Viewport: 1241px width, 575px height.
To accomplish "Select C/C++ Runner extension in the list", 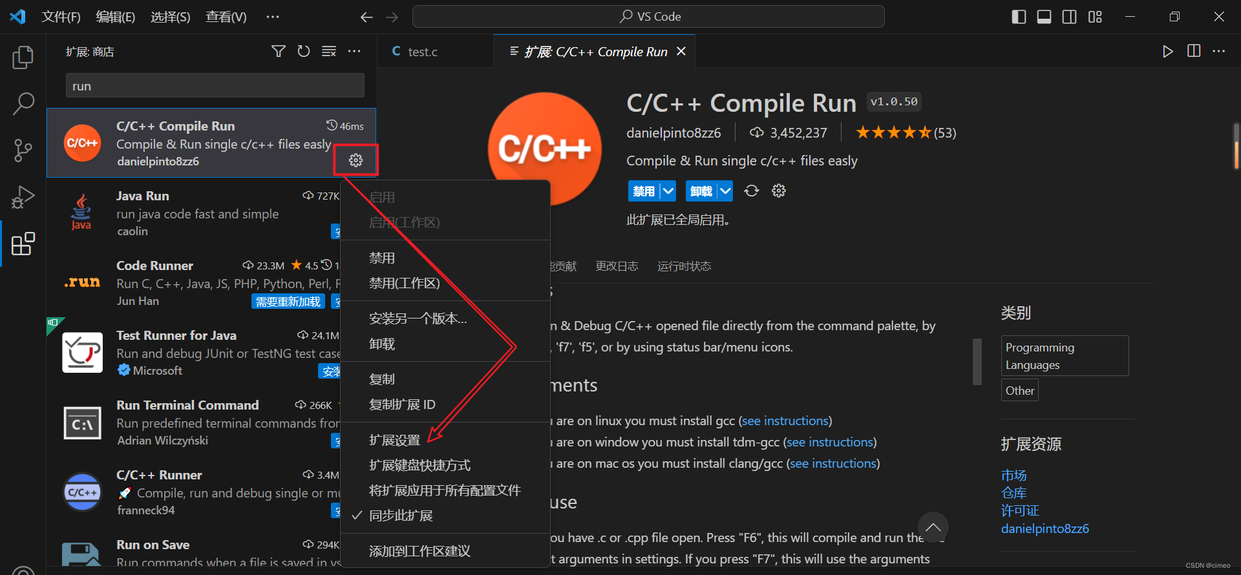I will pyautogui.click(x=193, y=492).
